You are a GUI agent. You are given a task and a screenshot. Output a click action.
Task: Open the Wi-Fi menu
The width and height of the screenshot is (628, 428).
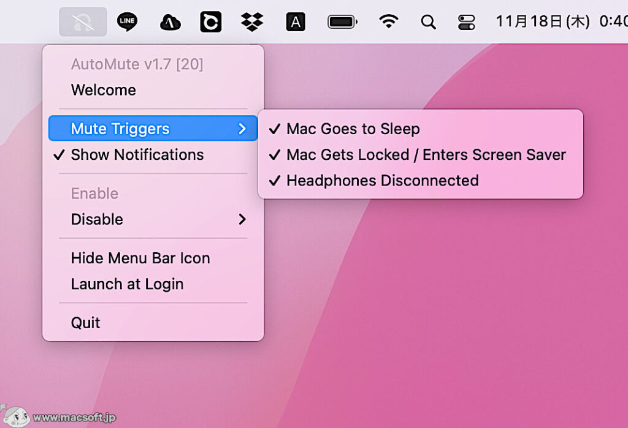(x=388, y=21)
